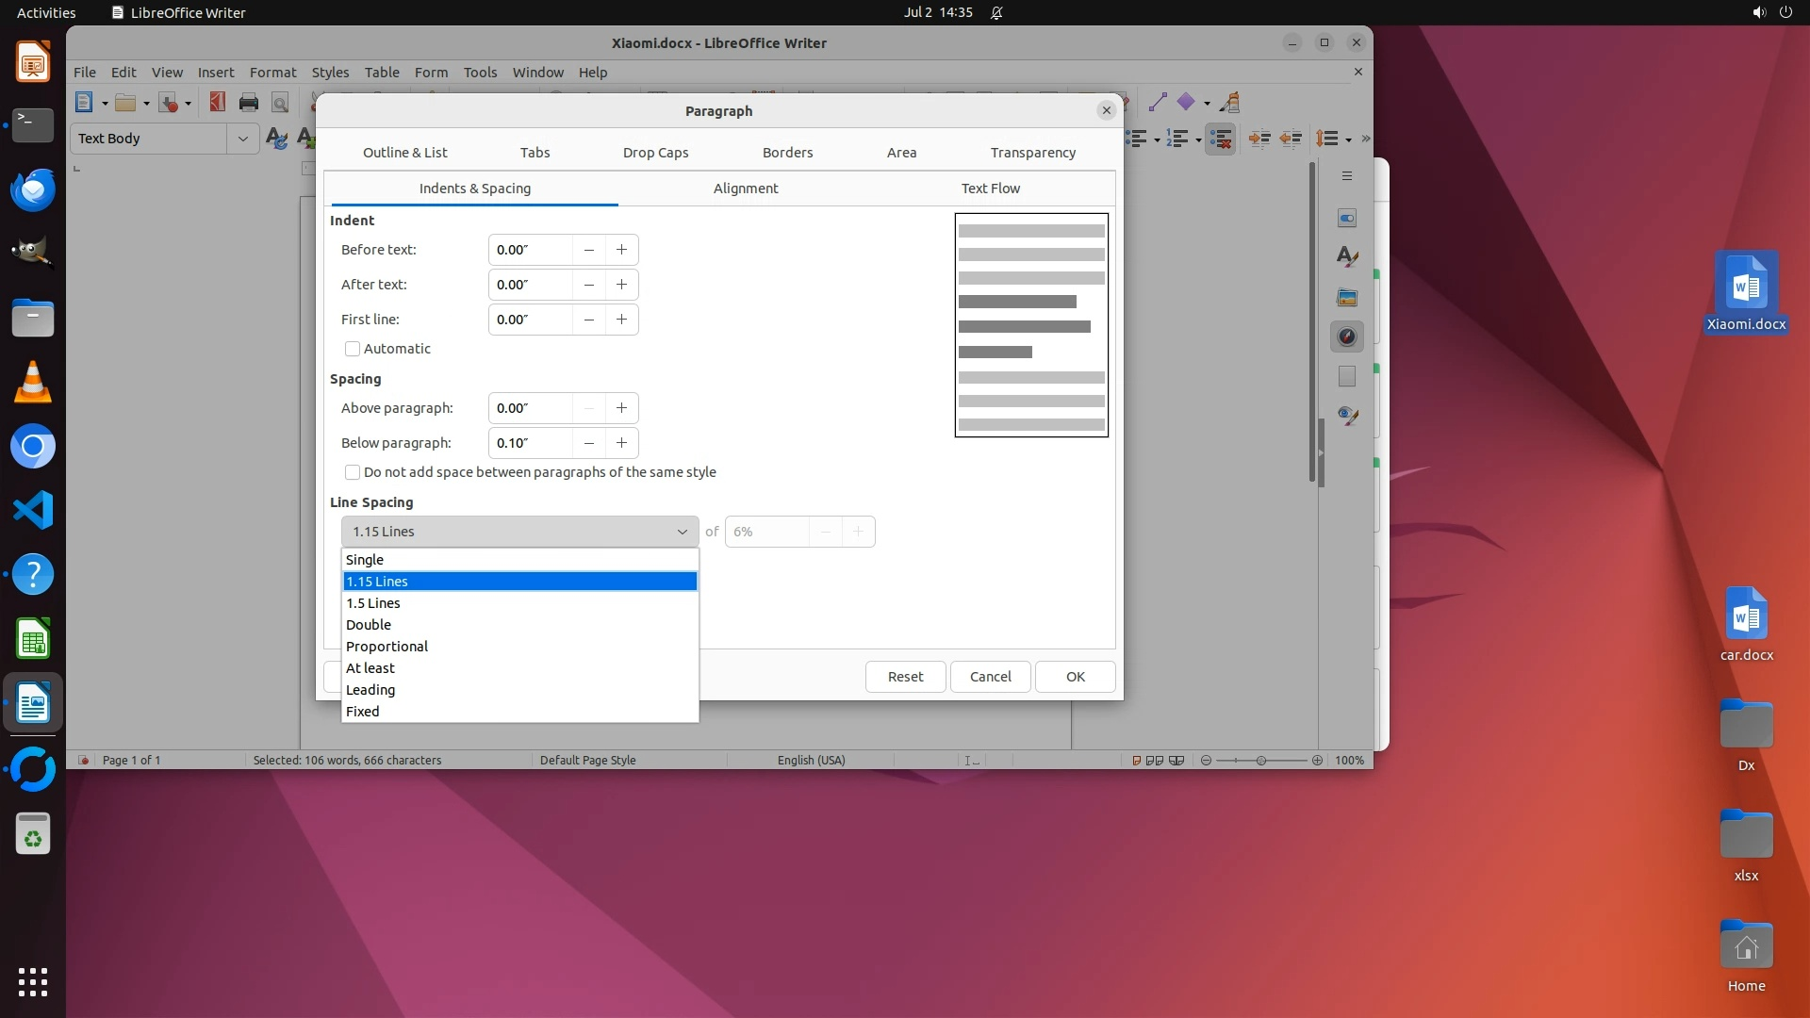Choose 'Double' from line spacing list
The height and width of the screenshot is (1018, 1810).
pyautogui.click(x=369, y=625)
